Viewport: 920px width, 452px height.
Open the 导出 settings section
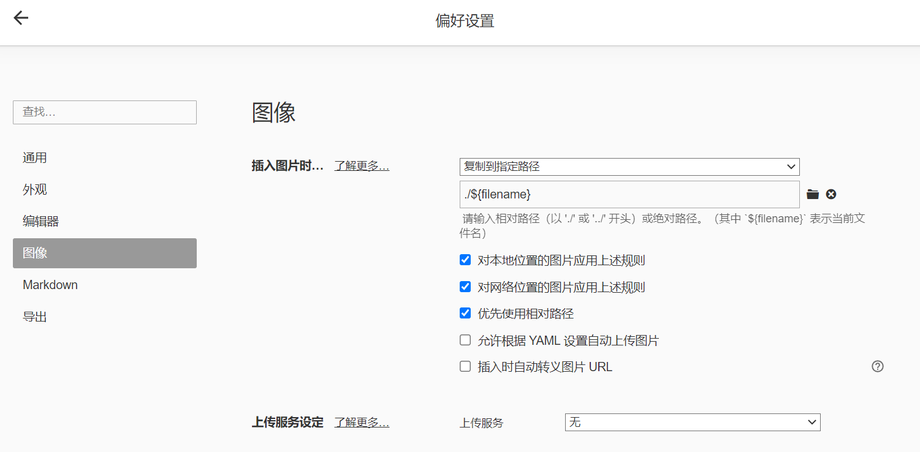pos(35,316)
